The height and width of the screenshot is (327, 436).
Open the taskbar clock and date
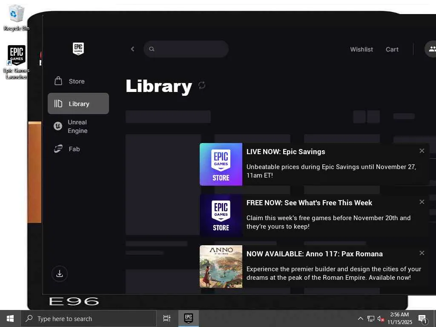pyautogui.click(x=399, y=318)
